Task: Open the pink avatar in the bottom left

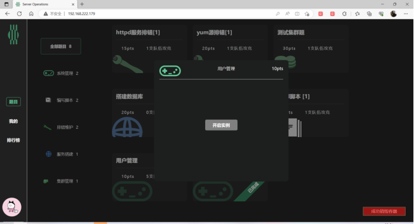Action: [x=12, y=207]
